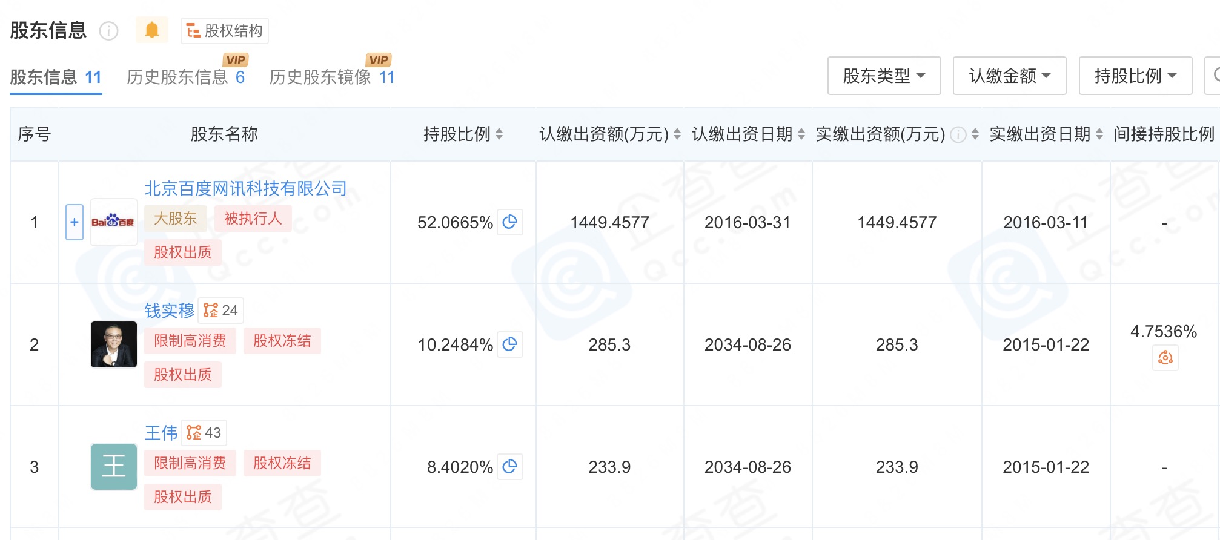The height and width of the screenshot is (540, 1220).
Task: Open 北京百度网讯科技有限公司 company link
Action: [x=245, y=189]
